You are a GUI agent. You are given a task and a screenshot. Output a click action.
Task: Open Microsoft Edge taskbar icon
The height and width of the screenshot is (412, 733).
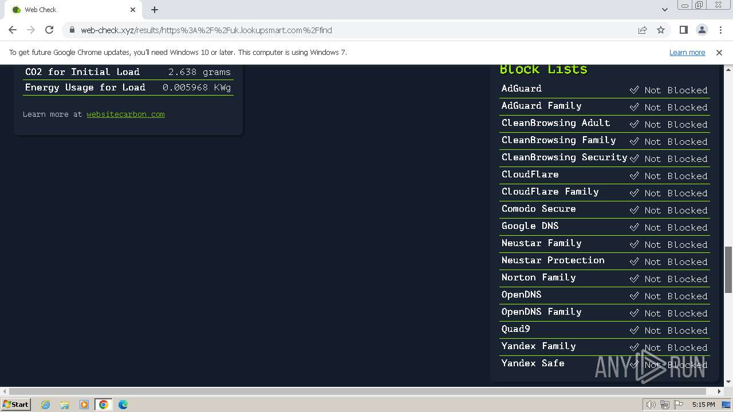tap(123, 405)
